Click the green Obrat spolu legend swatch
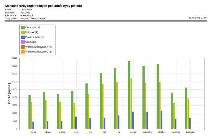Screen dimensions: 212x139 (x=23, y=28)
